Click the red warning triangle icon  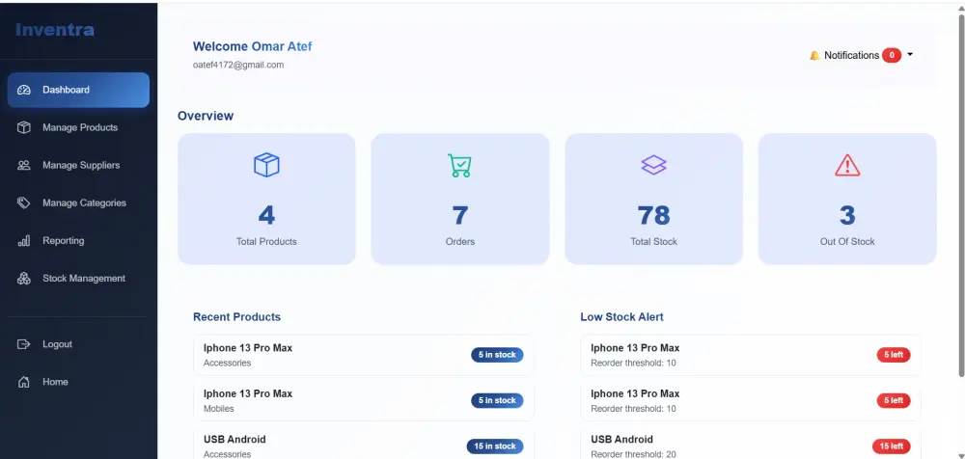point(847,165)
